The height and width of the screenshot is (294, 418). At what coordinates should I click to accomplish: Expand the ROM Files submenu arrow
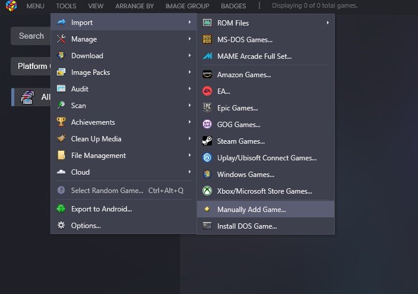tap(328, 23)
